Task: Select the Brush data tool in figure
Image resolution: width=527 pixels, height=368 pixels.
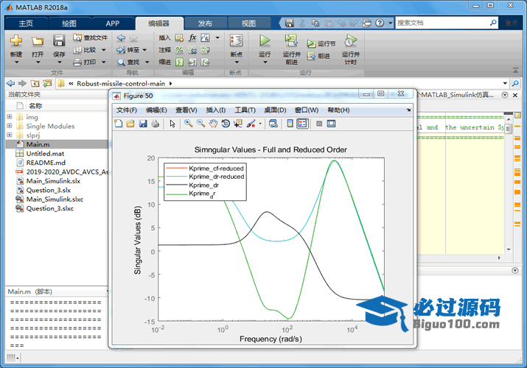Action: click(x=251, y=124)
